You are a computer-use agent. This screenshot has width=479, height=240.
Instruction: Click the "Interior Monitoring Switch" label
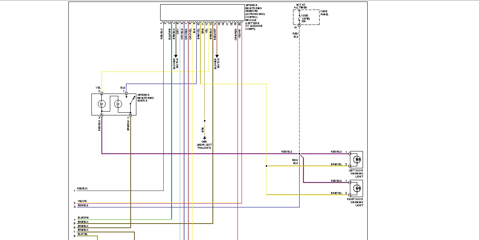(146, 98)
